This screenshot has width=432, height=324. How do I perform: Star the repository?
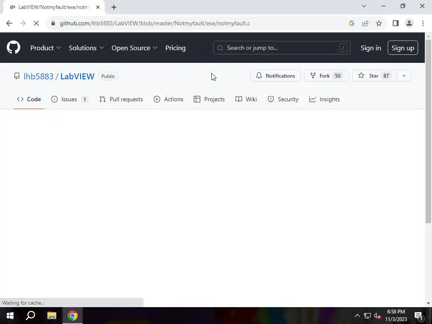pos(375,76)
